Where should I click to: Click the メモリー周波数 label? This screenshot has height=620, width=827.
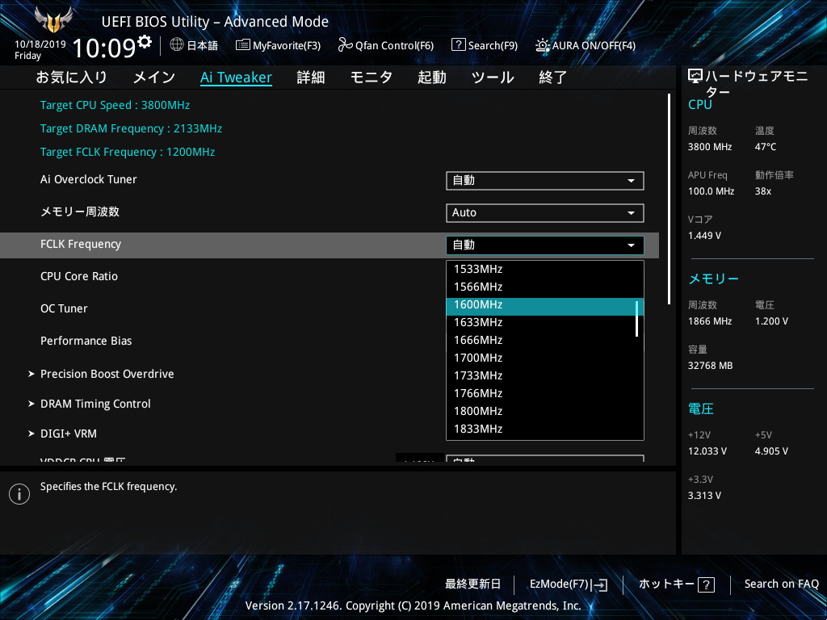pyautogui.click(x=80, y=212)
